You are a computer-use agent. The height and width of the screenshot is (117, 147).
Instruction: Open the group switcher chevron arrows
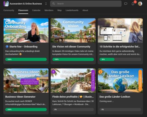pos(46,4)
